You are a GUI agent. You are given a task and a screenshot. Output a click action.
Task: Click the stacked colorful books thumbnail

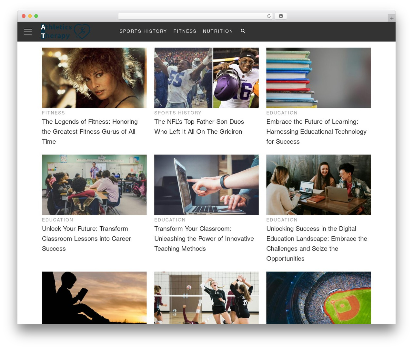[318, 78]
